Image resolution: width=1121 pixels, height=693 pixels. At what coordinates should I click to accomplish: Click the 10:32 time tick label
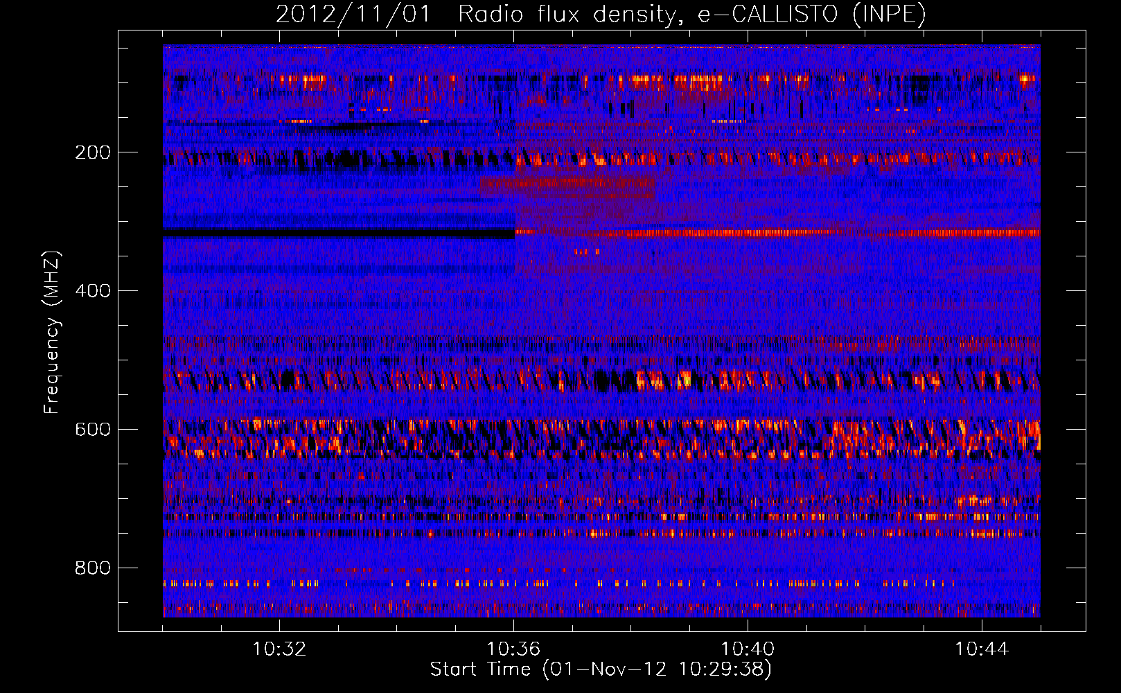pos(279,649)
